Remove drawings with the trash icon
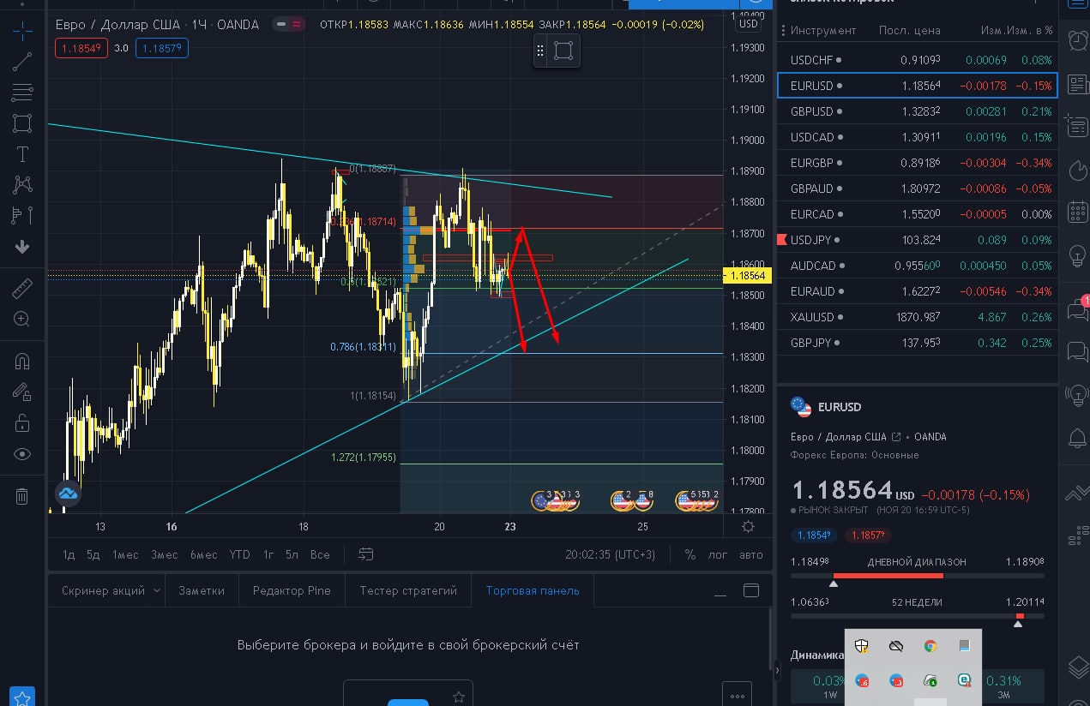Screen dimensions: 1090x706 pyautogui.click(x=22, y=496)
